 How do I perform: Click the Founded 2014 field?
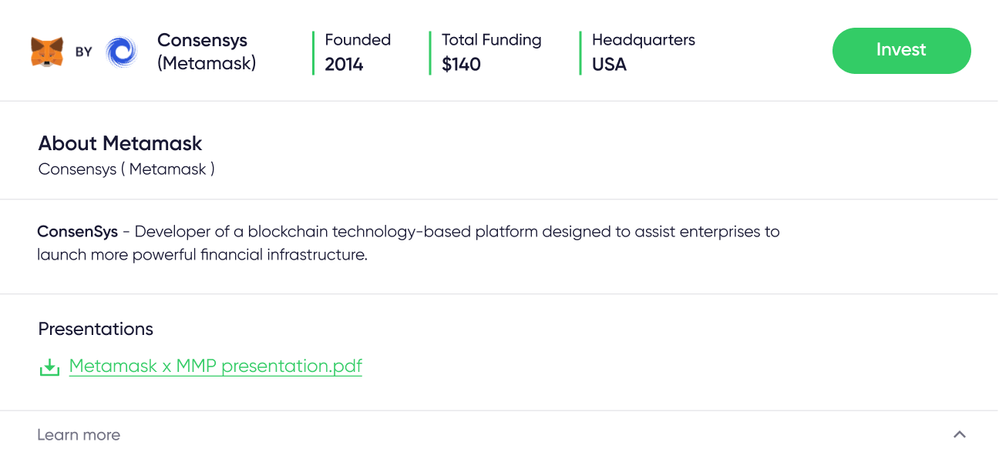[357, 52]
